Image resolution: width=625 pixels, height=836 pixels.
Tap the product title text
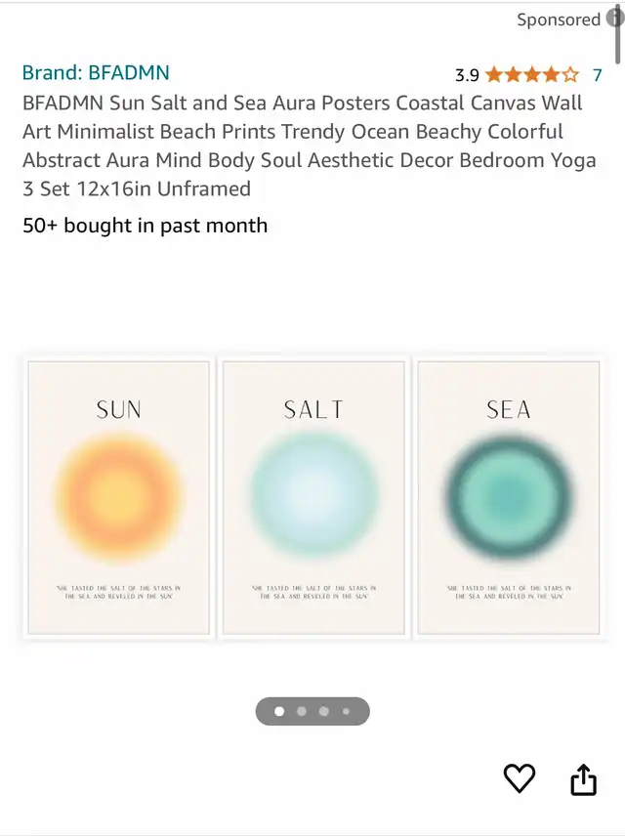tap(309, 146)
